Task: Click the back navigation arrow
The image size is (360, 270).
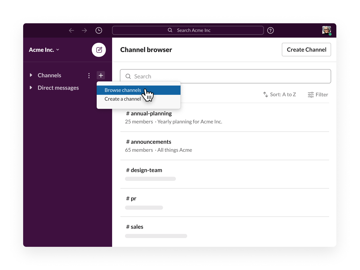Action: point(71,30)
